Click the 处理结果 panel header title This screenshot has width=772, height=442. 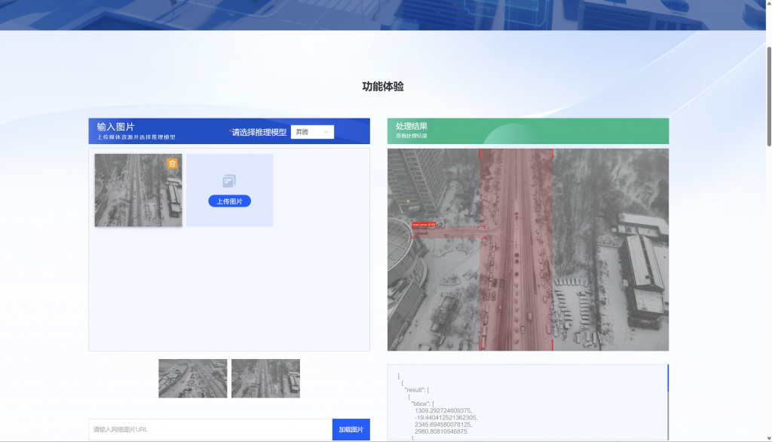point(412,127)
